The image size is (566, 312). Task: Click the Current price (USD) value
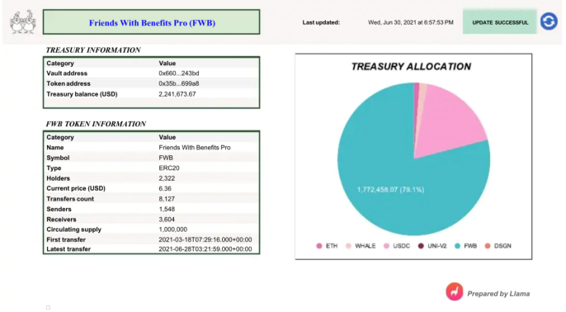pyautogui.click(x=165, y=188)
